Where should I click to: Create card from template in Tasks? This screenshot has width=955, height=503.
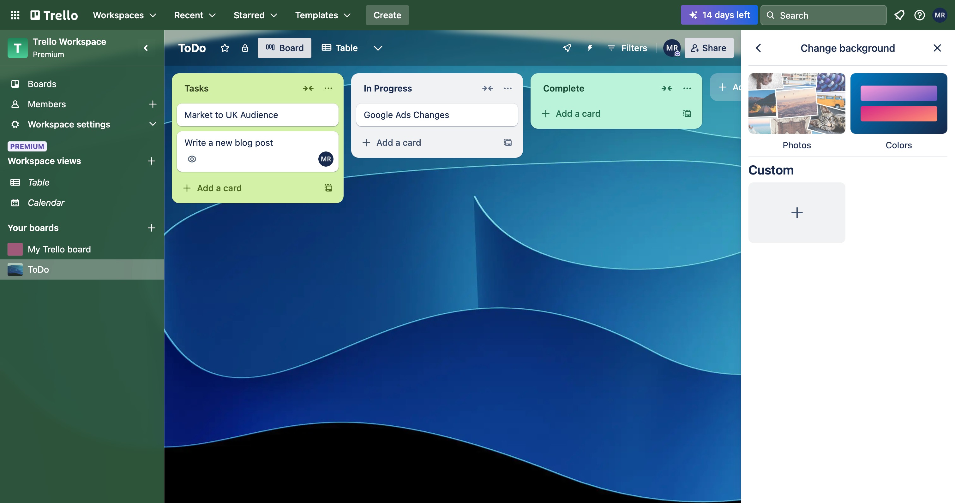click(x=328, y=188)
